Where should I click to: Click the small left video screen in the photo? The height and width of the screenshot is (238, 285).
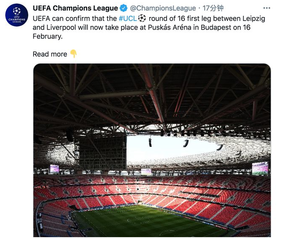pos(55,169)
